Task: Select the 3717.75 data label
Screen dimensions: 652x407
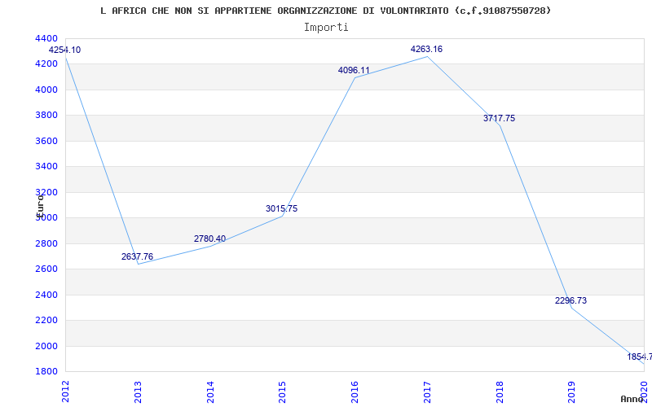Action: [x=499, y=118]
